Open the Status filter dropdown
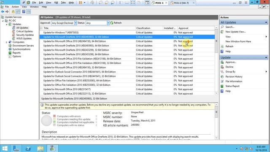This screenshot has width=270, height=152. click(108, 23)
